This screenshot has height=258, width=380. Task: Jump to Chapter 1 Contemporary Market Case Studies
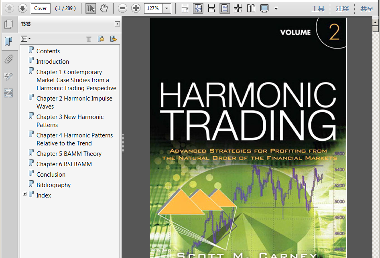76,80
